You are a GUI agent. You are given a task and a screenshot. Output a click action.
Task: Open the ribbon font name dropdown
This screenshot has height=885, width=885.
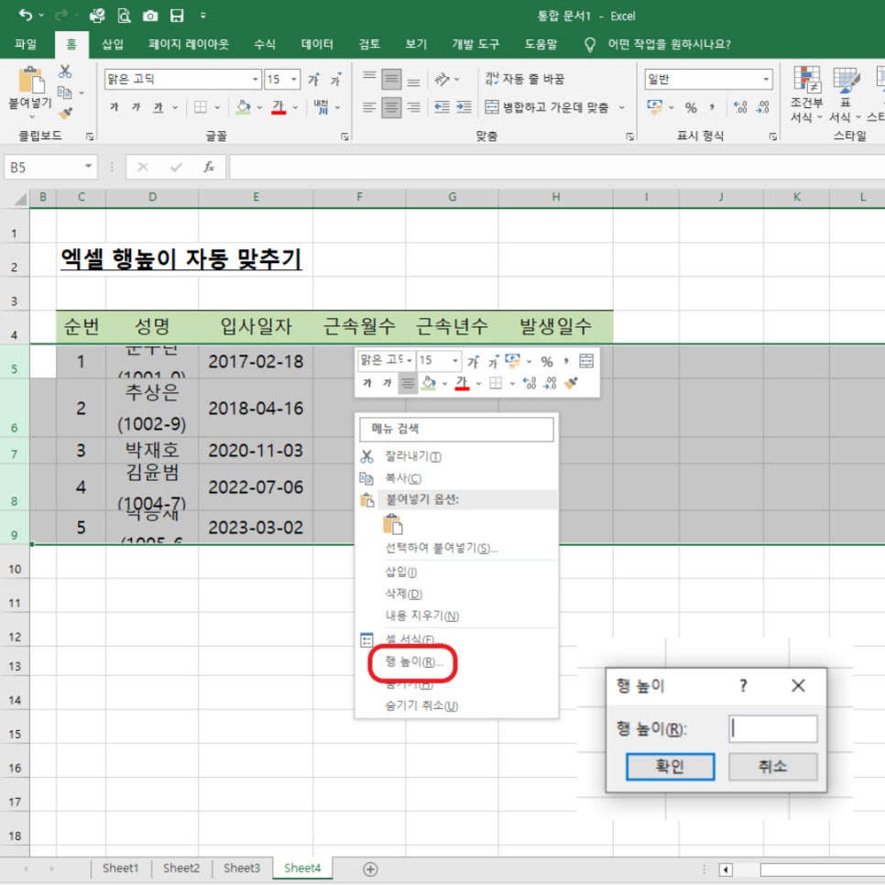255,79
